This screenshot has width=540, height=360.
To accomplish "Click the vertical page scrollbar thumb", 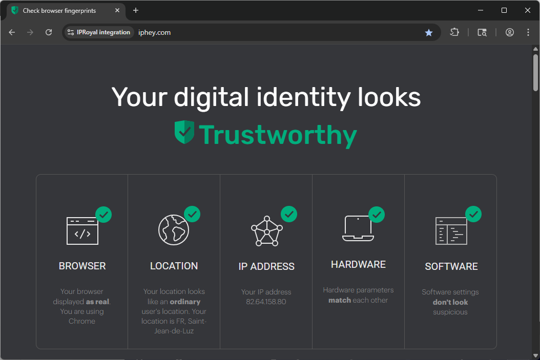I will tap(535, 72).
